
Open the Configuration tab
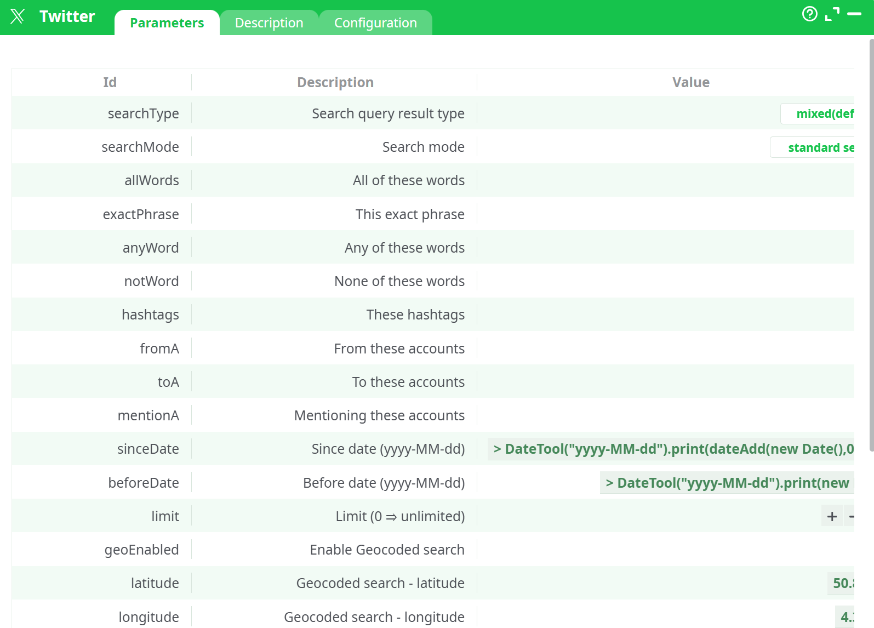pyautogui.click(x=375, y=22)
